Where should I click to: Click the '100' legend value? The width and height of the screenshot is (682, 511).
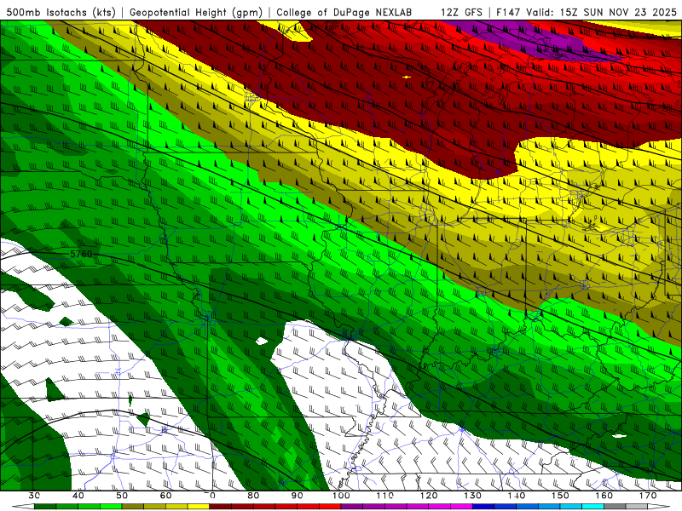click(x=341, y=496)
